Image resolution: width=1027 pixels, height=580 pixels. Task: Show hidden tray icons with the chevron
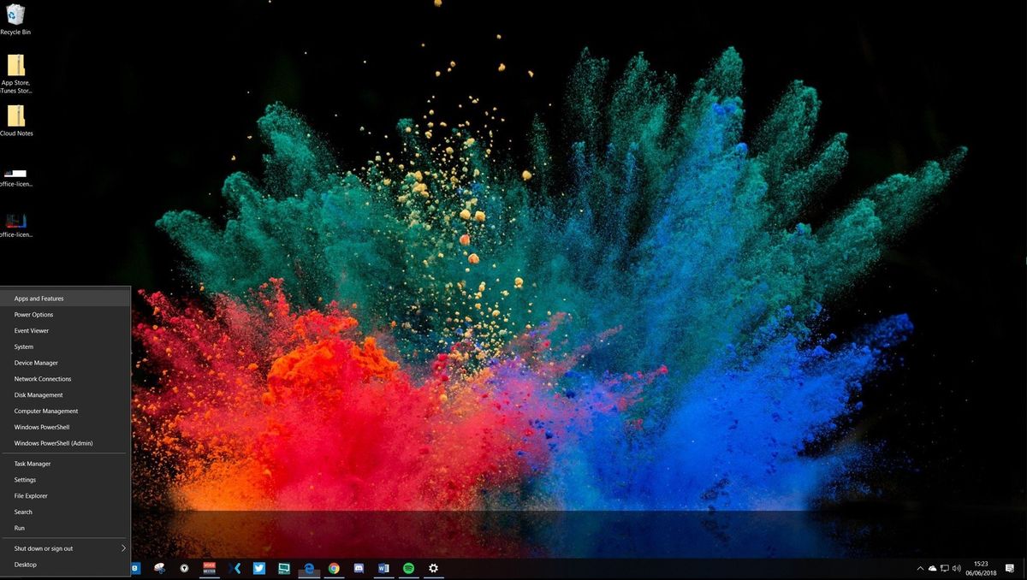point(920,568)
